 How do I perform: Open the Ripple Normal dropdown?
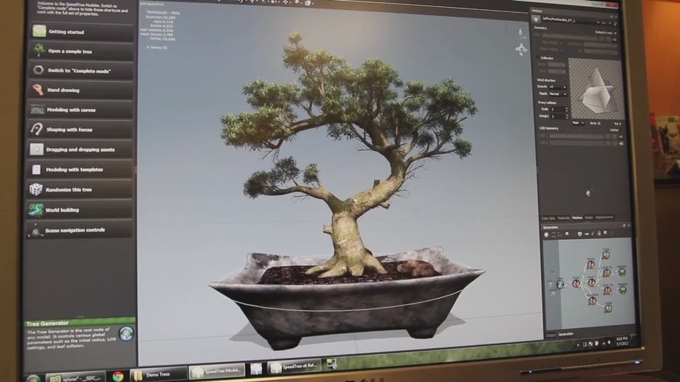(x=557, y=93)
